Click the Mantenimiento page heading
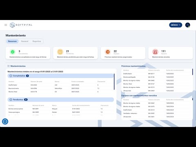Viewport: 196px width, 147px height. [x=16, y=36]
